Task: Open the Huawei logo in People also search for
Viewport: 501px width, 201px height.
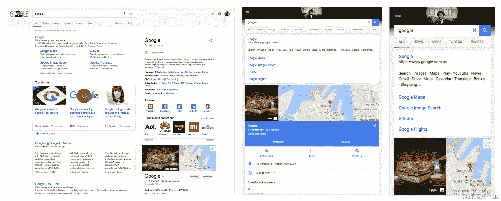Action: 165,127
